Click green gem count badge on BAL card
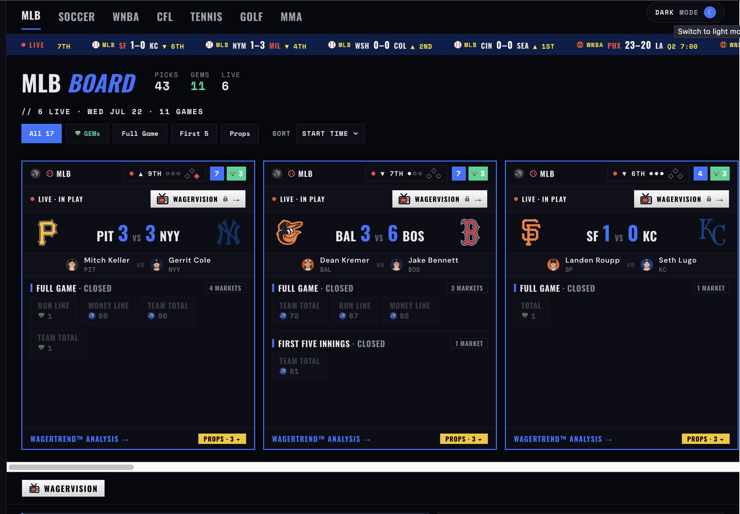 coord(478,174)
